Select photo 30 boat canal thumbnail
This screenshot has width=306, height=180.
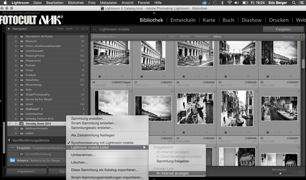[x=279, y=108]
